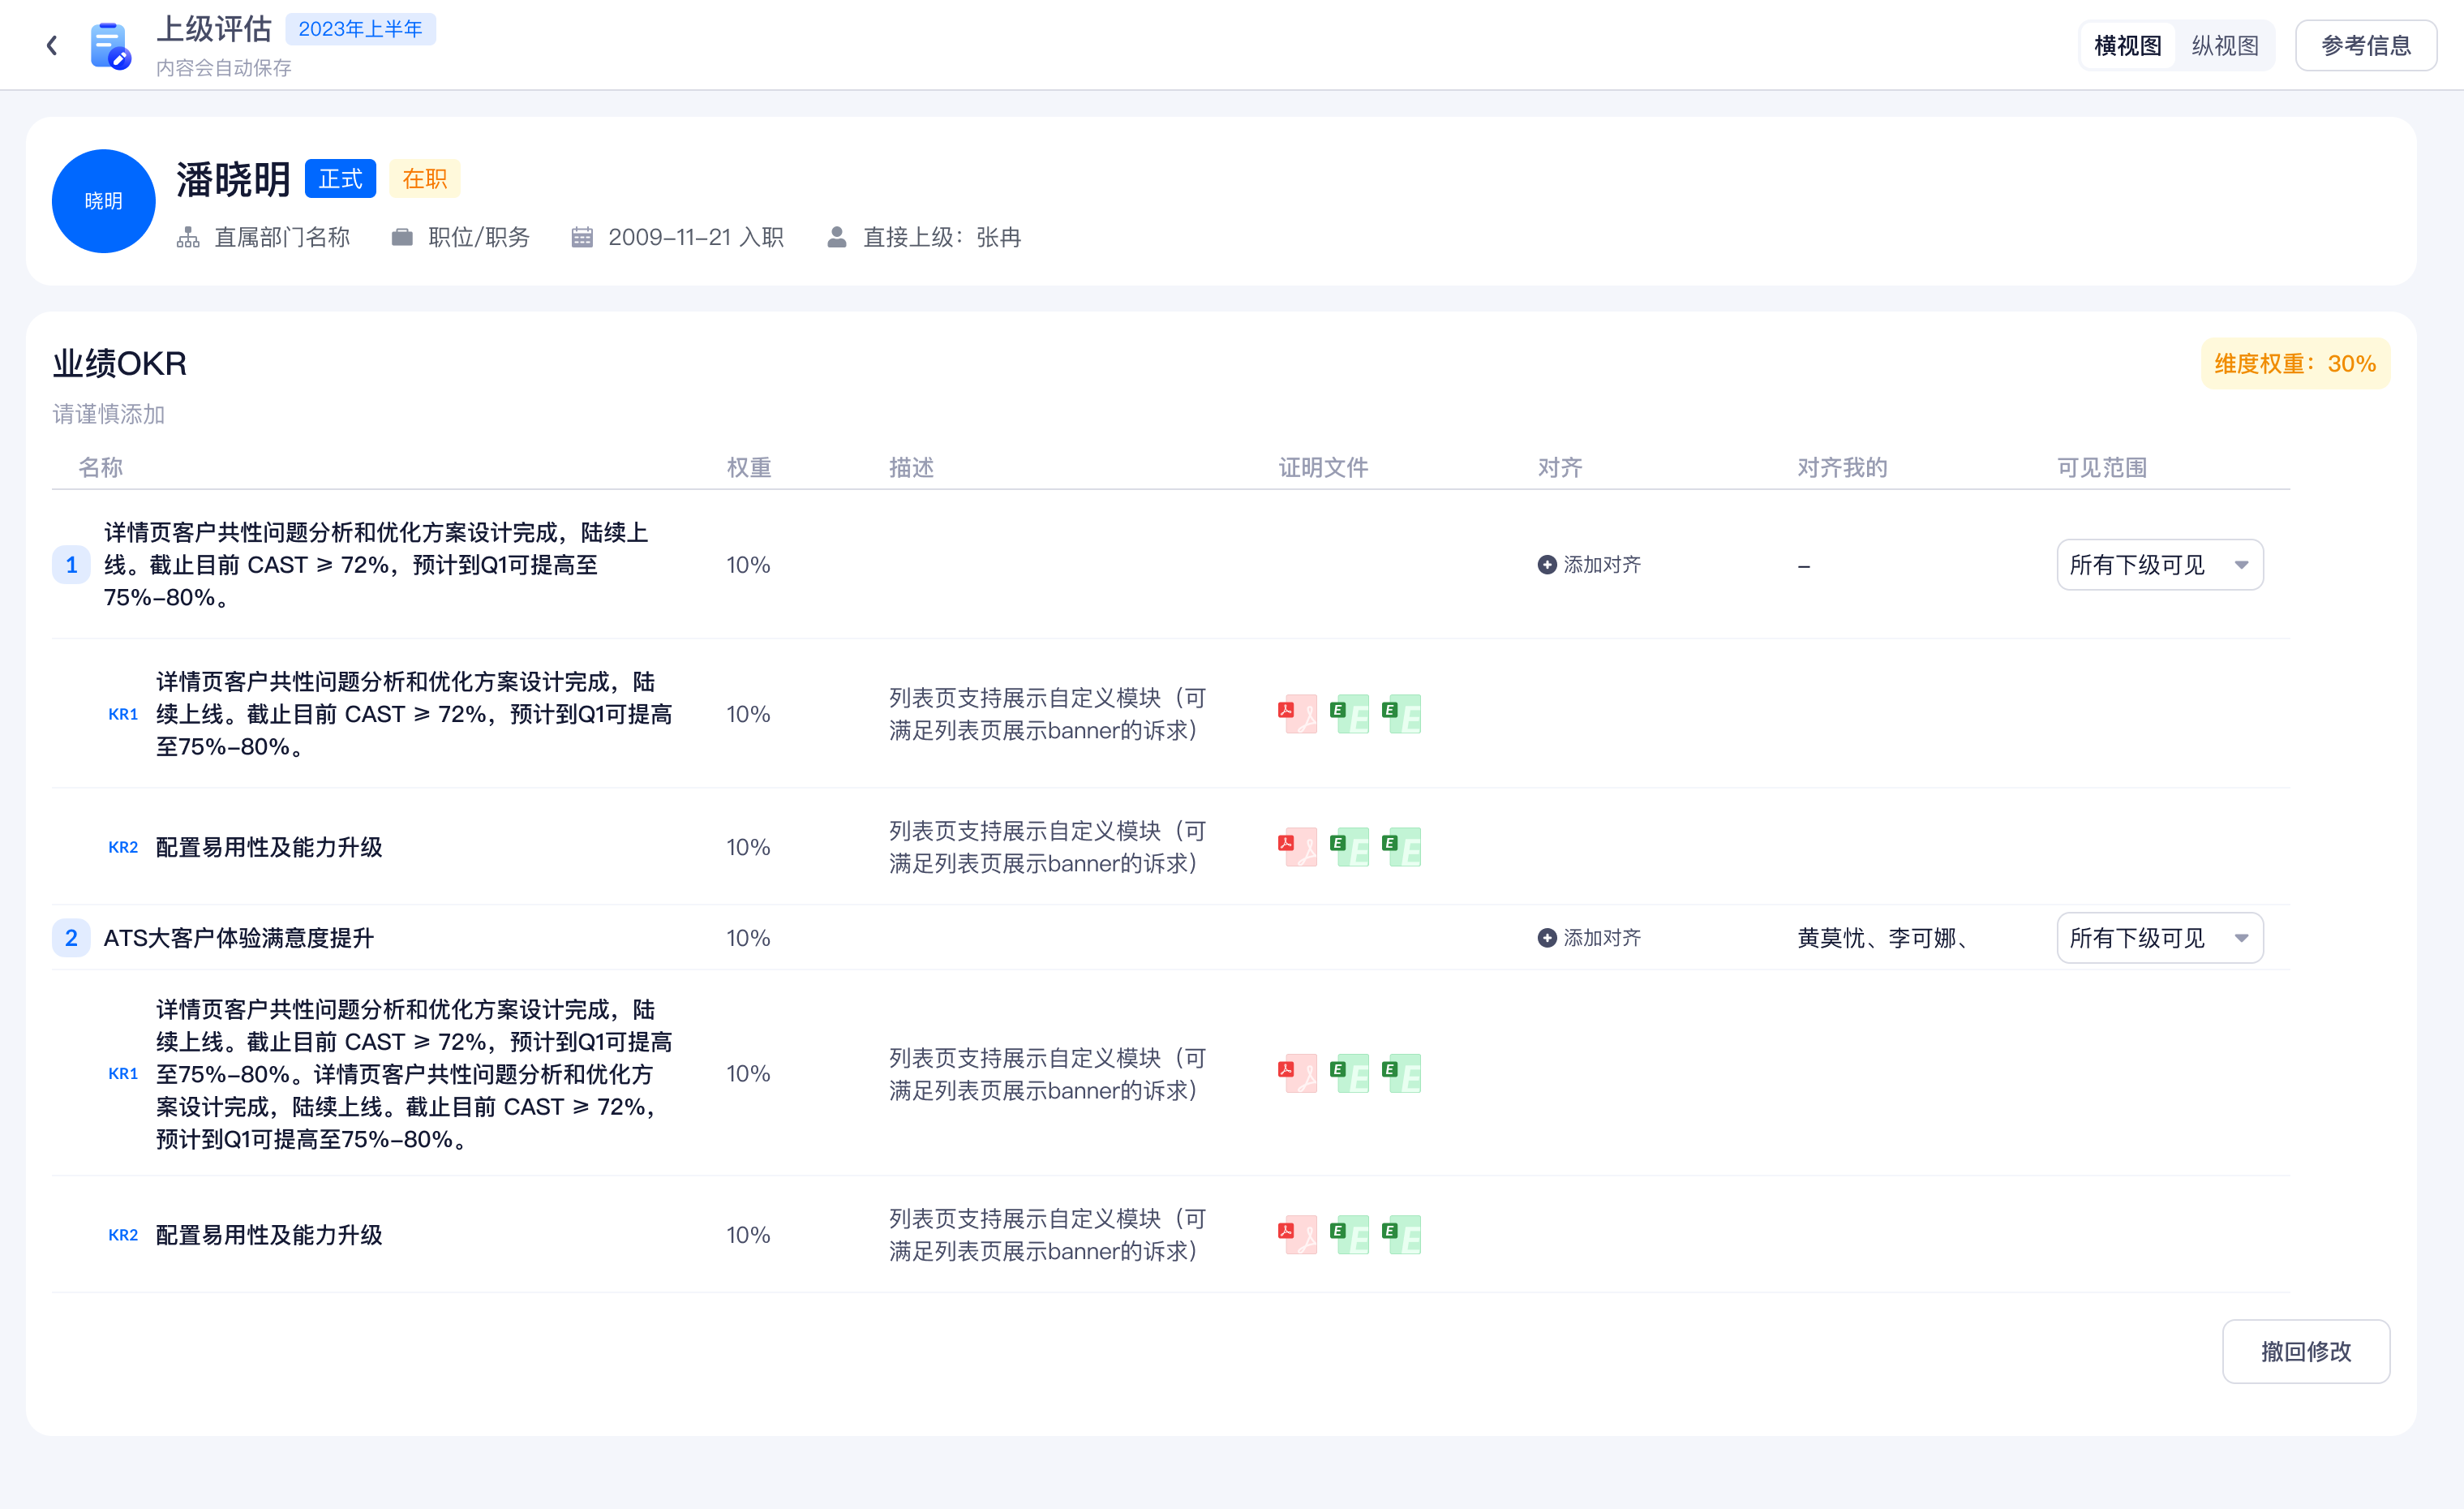Switch to 纵视图 vertical view
This screenshot has height=1509, width=2464.
pyautogui.click(x=2224, y=46)
